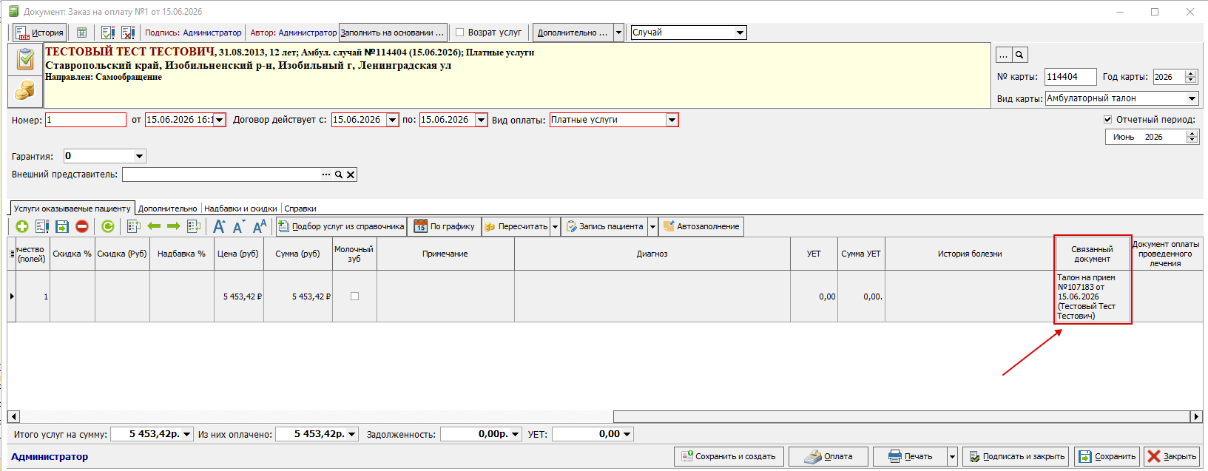Click the tree list icon after the right arrow
This screenshot has height=471, width=1208.
click(x=194, y=226)
